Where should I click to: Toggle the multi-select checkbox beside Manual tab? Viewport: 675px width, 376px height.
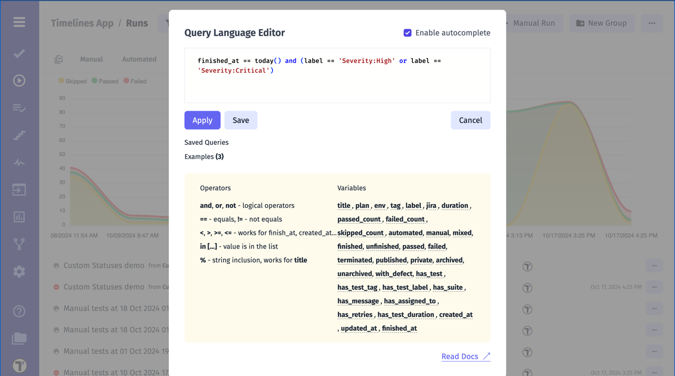59,60
